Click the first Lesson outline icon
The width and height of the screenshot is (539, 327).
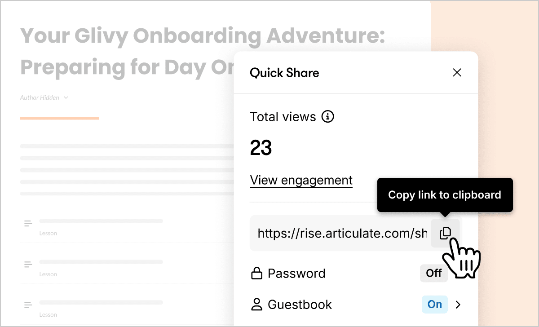coord(27,223)
